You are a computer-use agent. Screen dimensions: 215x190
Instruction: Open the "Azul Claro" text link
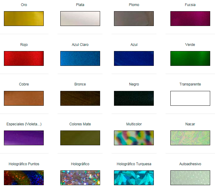80,45
